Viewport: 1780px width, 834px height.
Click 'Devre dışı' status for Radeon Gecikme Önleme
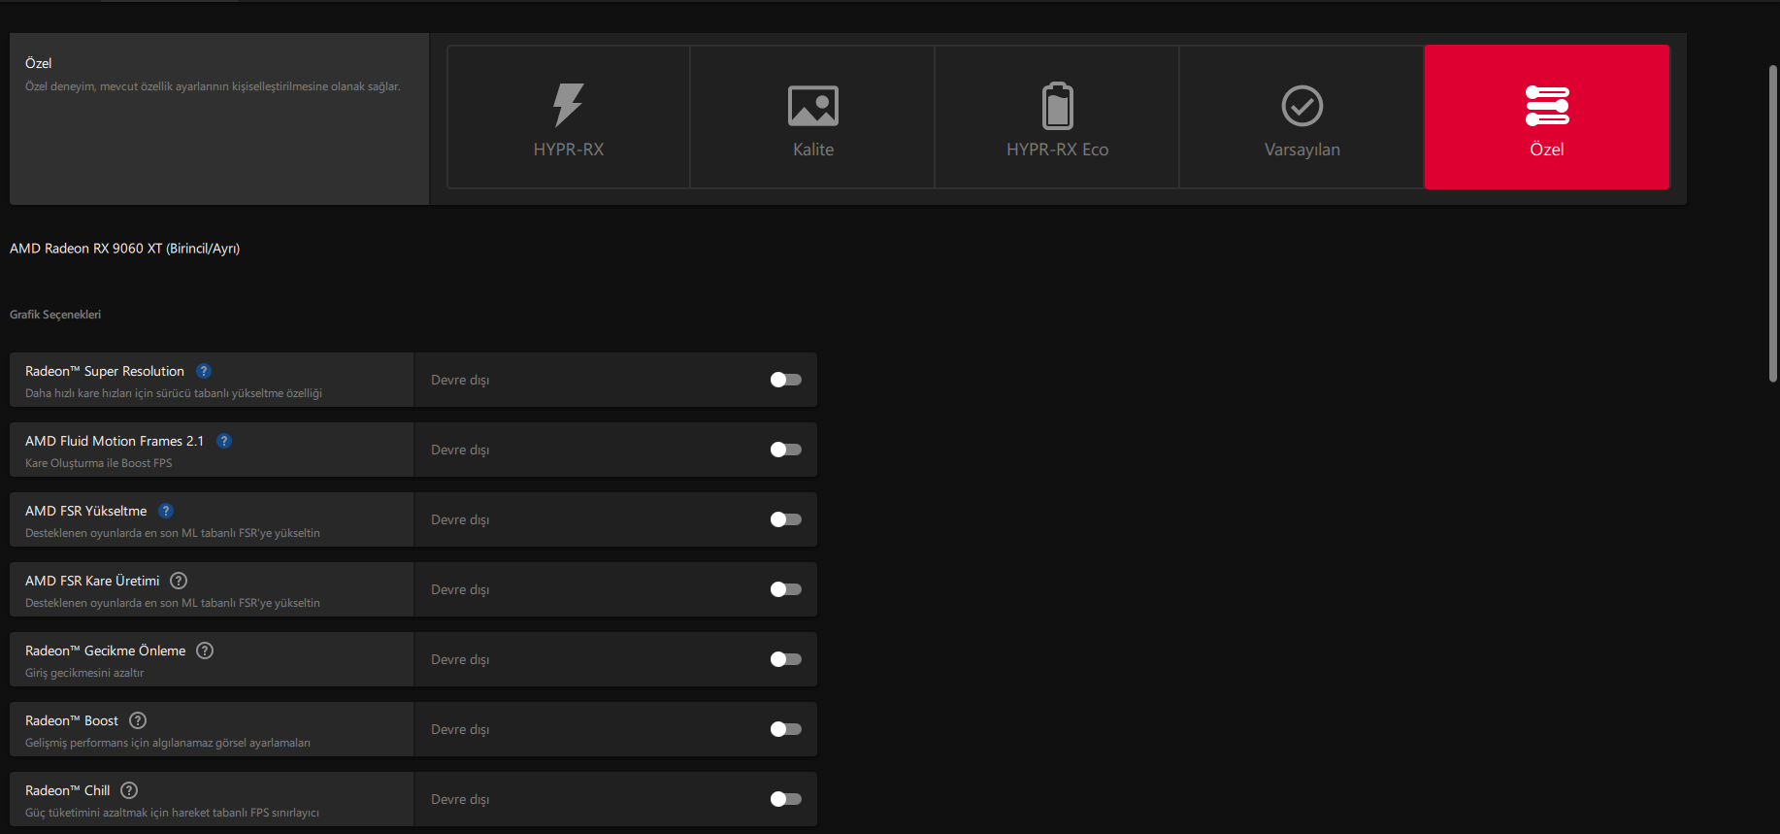click(460, 659)
